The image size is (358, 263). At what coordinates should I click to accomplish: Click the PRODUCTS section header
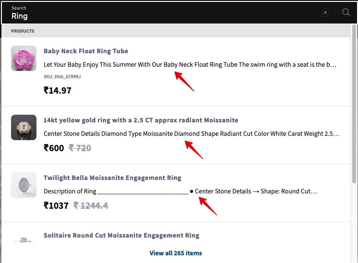coord(23,31)
